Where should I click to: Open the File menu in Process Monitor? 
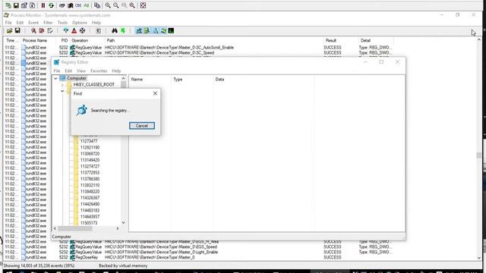[8, 23]
